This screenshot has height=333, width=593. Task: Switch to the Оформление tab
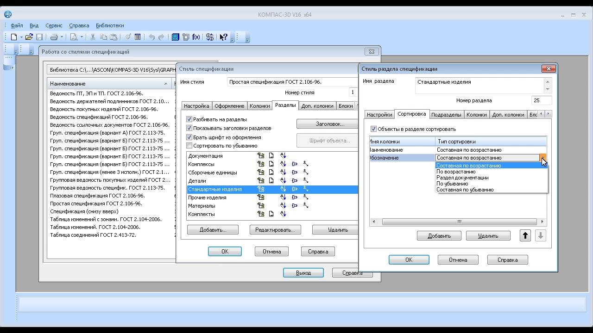point(229,106)
